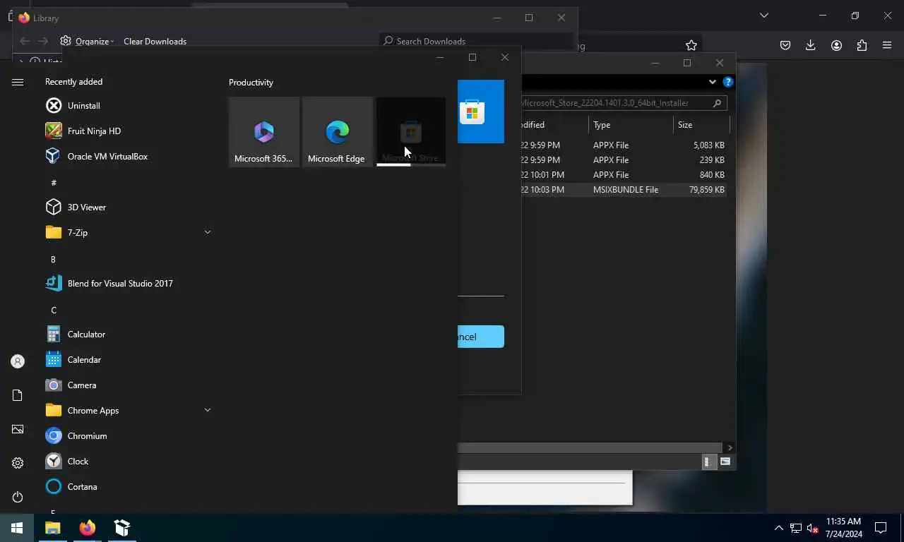Select the 239 KB APPX file row
This screenshot has width=904, height=542.
point(624,160)
